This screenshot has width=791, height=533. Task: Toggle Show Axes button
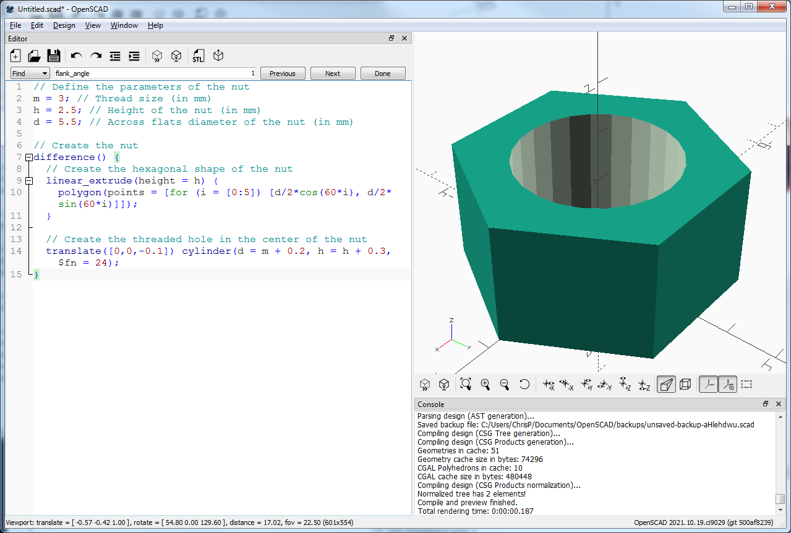coord(708,385)
